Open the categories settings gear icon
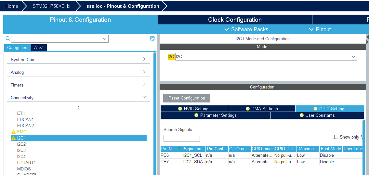 point(152,38)
